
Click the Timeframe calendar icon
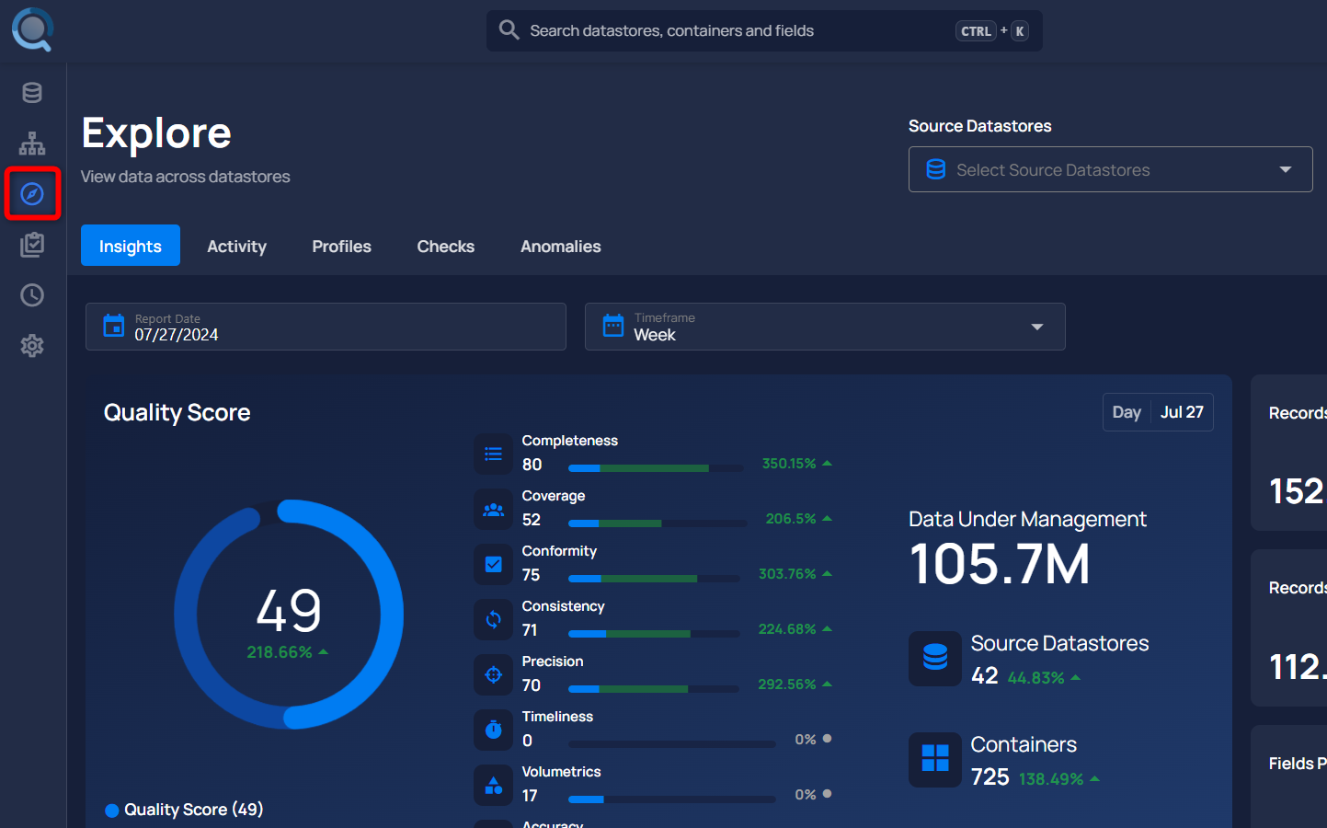coord(613,326)
